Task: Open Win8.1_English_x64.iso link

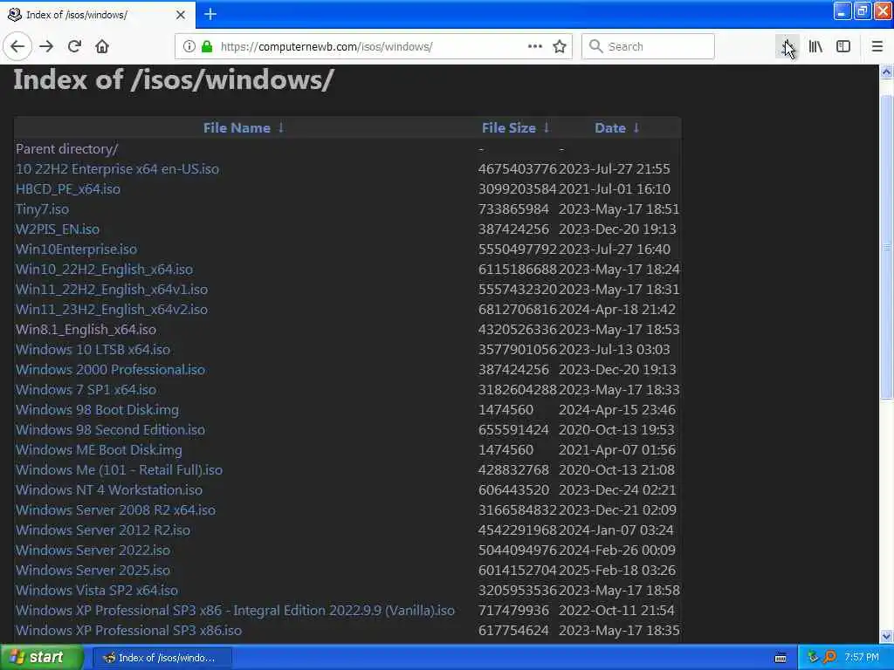Action: tap(86, 329)
